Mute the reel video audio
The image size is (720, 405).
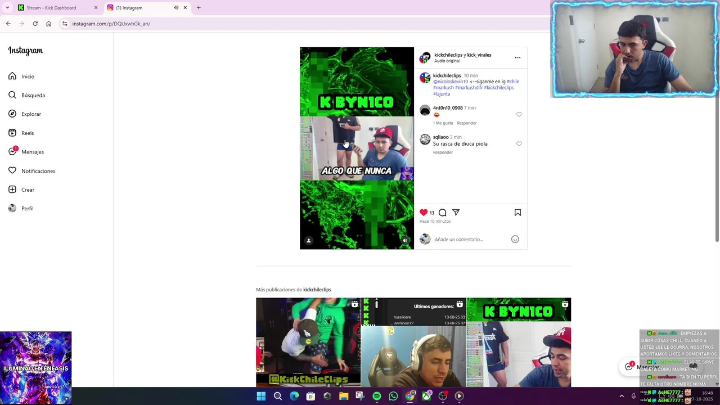tap(405, 240)
